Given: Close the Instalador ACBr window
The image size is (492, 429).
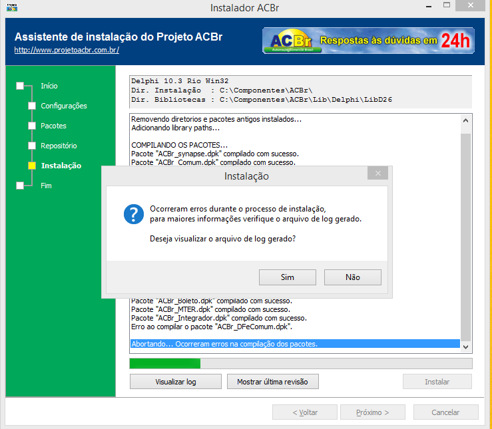Looking at the screenshot, I should 470,5.
